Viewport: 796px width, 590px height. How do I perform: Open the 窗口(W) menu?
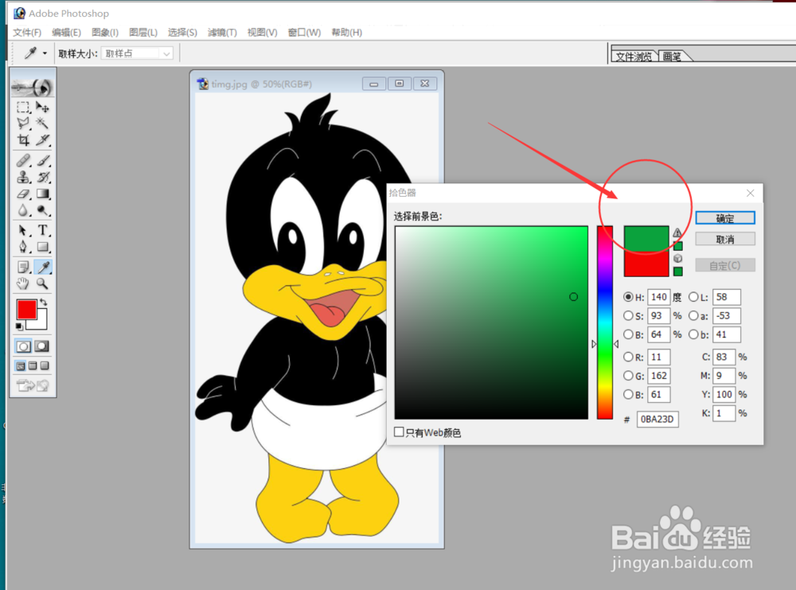304,33
